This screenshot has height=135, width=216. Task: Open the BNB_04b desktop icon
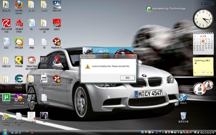(x=57, y=6)
